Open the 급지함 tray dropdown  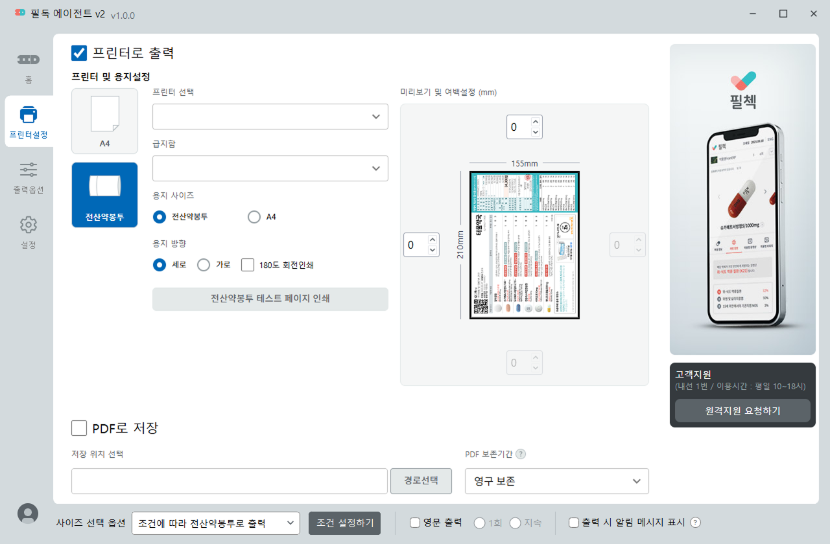coord(270,168)
